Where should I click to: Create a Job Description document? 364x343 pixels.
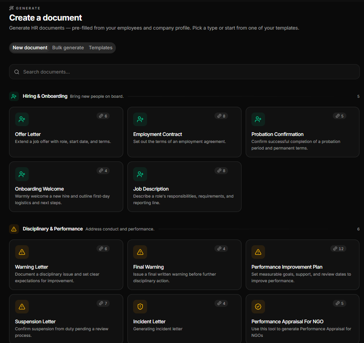pos(184,187)
